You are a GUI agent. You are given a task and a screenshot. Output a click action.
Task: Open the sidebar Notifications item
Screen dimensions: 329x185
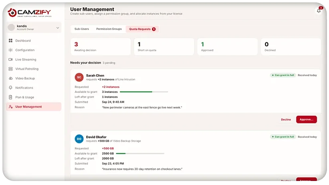(34, 88)
